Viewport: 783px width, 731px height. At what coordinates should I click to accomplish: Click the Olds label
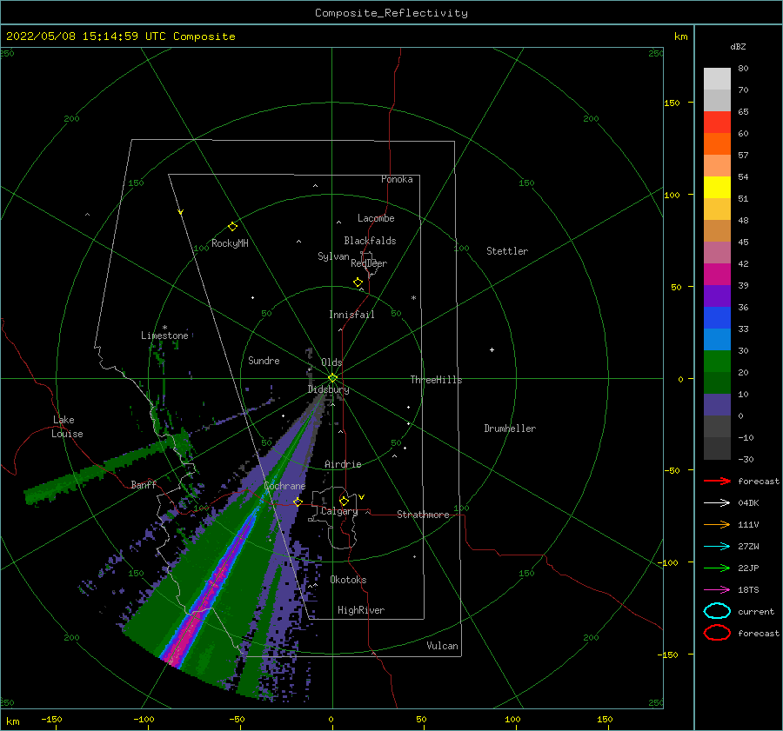click(331, 362)
